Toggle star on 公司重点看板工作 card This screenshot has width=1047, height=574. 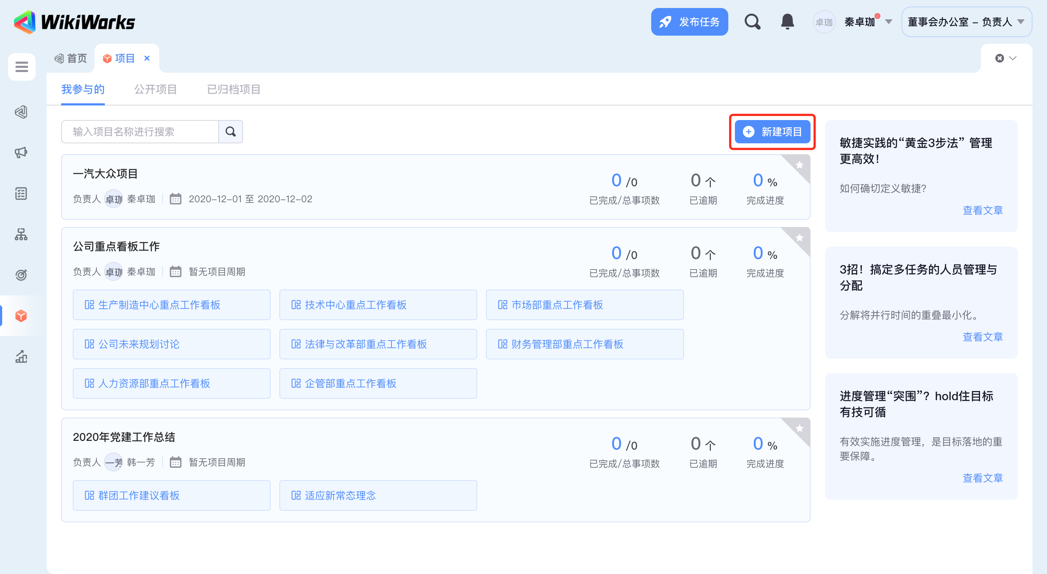800,238
